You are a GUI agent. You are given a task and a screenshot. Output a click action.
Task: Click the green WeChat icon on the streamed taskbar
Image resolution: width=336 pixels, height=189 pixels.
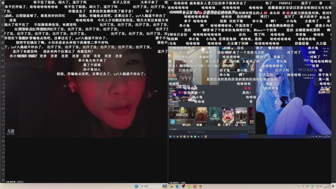pos(195,136)
